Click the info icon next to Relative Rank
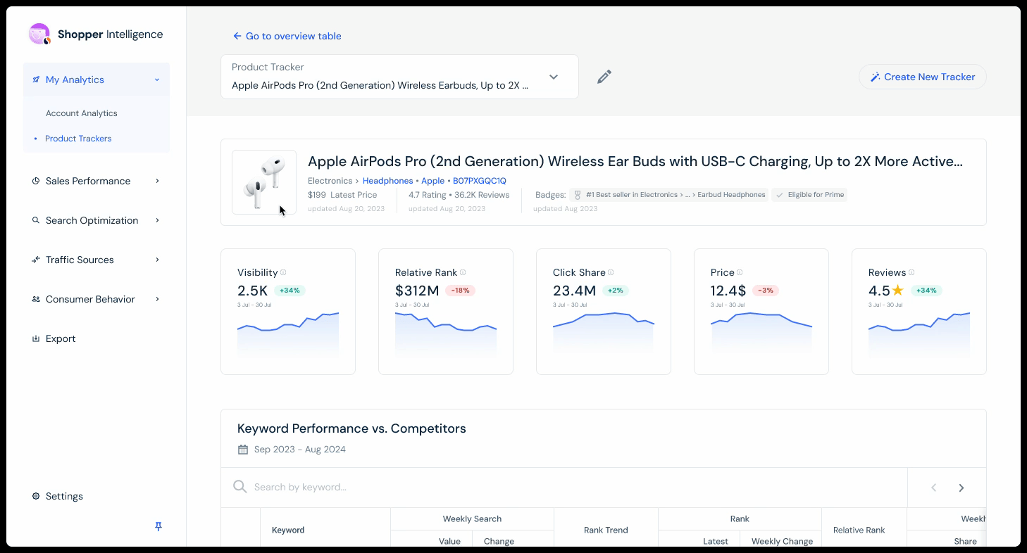The height and width of the screenshot is (553, 1027). [x=463, y=272]
